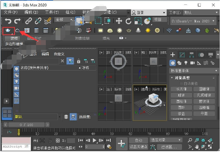Viewport: 221px width, 152px height.
Task: Click the dotted Rectangular Selection Region icon
Action: 98,21
